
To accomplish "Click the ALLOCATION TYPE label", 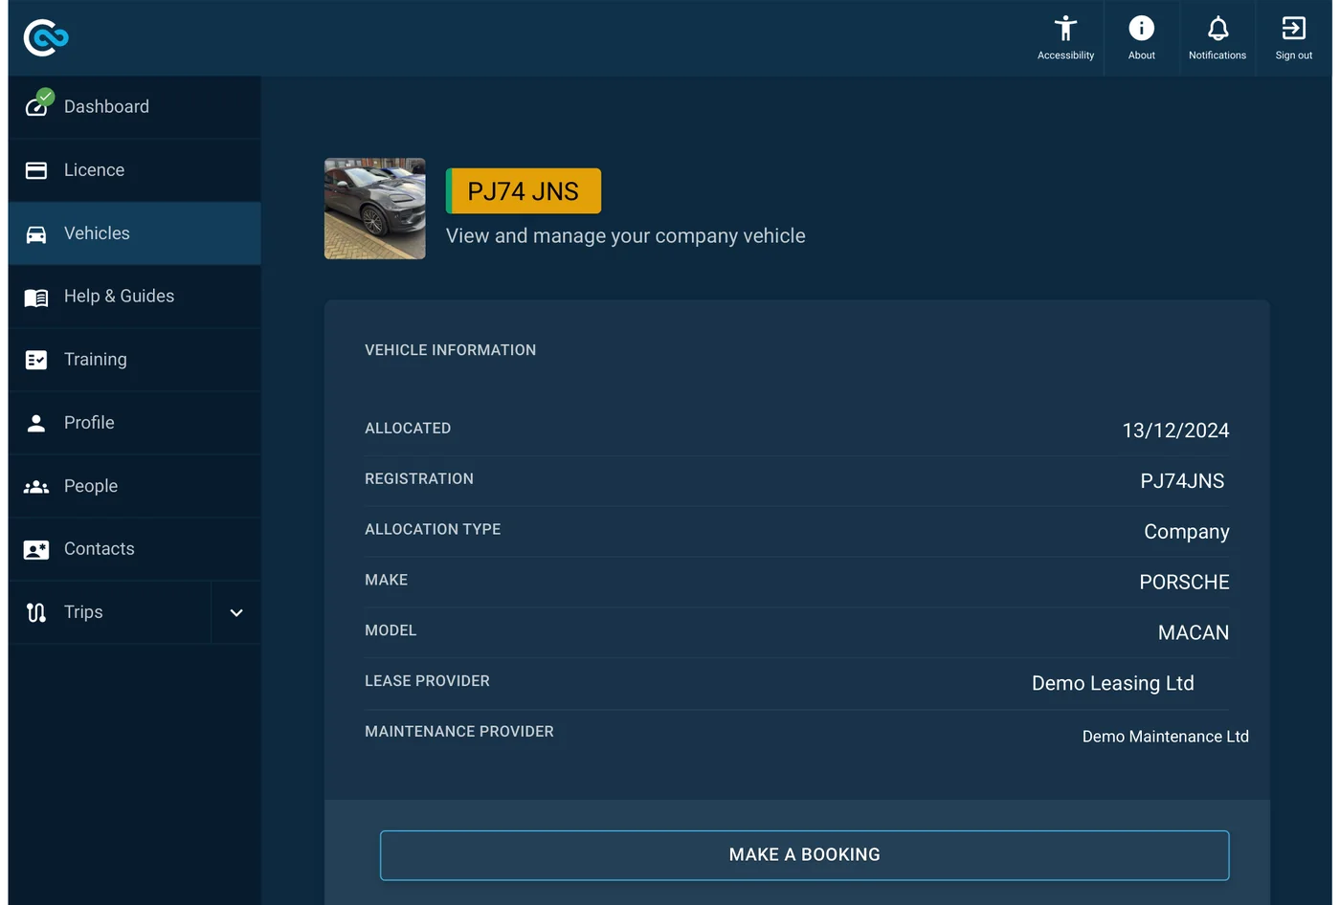I will pyautogui.click(x=433, y=529).
